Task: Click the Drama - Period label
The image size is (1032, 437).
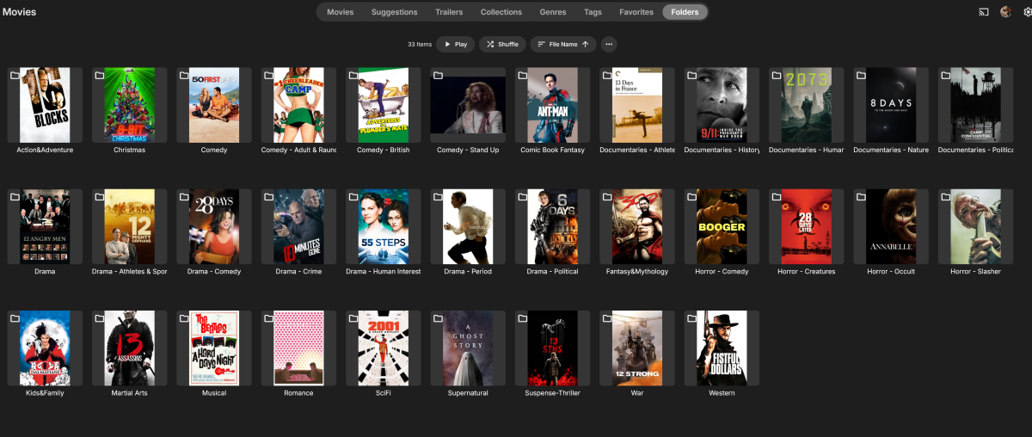Action: pyautogui.click(x=468, y=272)
